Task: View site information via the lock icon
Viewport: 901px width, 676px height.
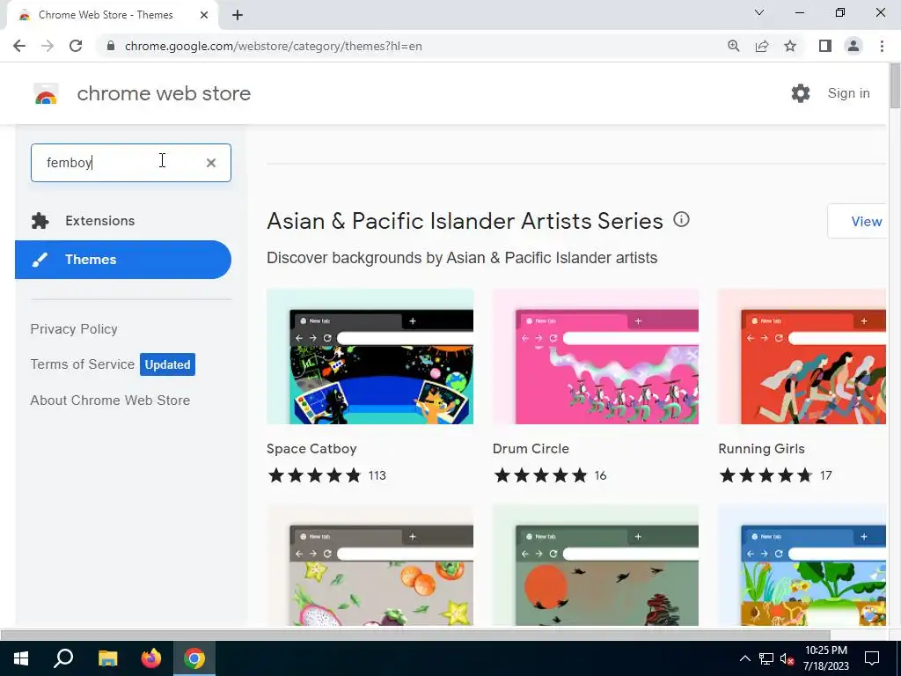Action: coord(111,46)
